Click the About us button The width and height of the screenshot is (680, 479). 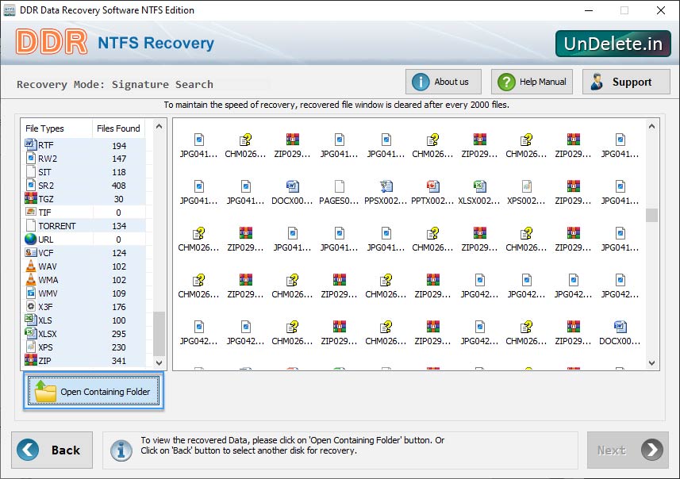pyautogui.click(x=444, y=82)
